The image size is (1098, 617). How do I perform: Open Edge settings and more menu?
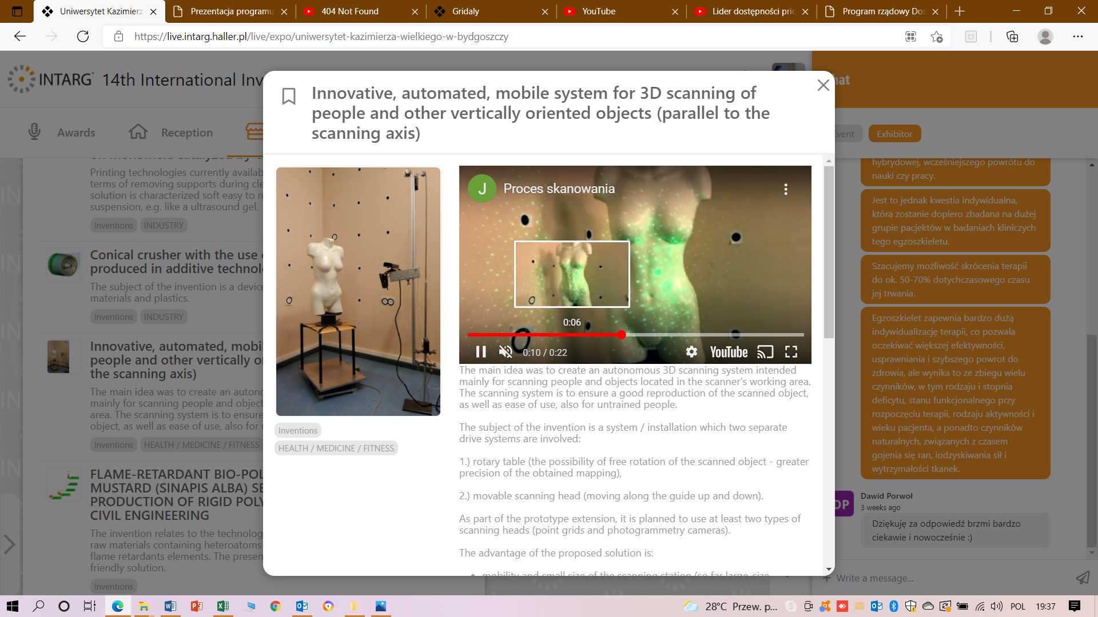1078,37
